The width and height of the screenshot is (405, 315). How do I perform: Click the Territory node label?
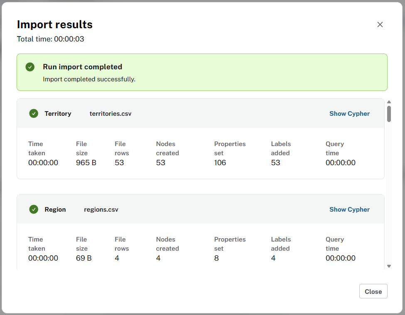pos(58,113)
